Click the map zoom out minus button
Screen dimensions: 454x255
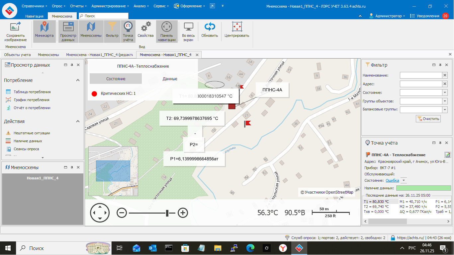(122, 213)
